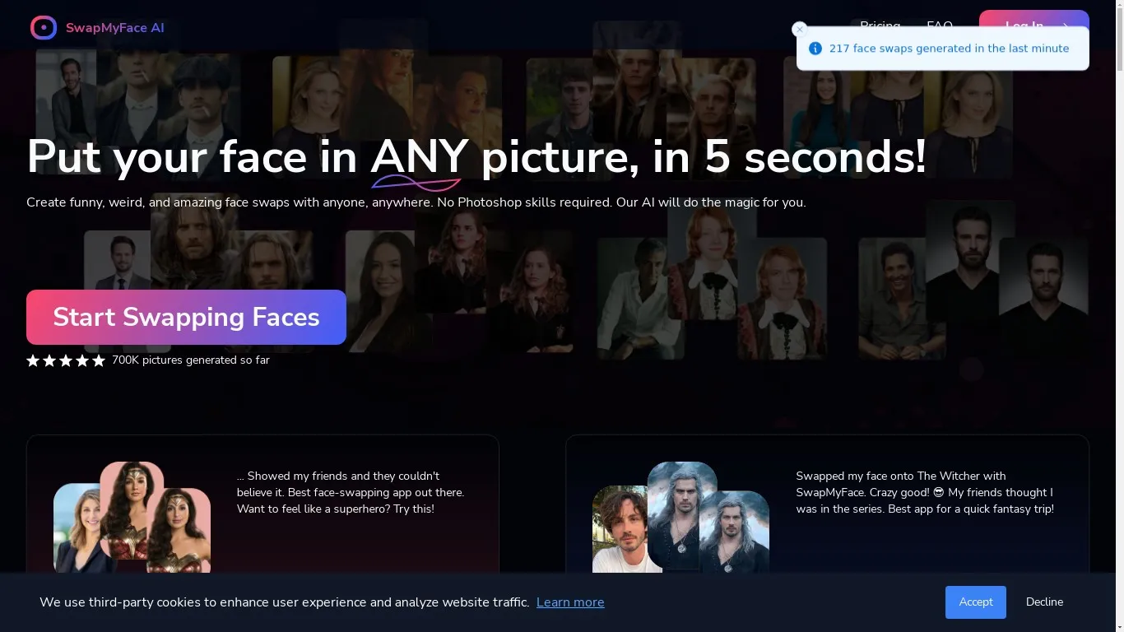
Task: Click the third rating star
Action: coord(66,360)
